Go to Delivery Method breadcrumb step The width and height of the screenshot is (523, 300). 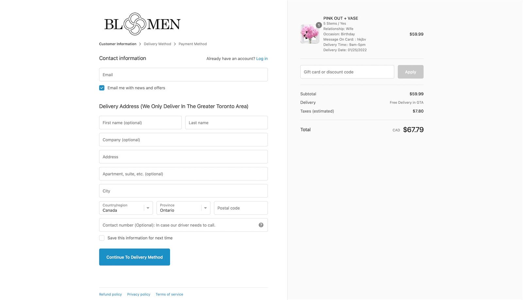pyautogui.click(x=157, y=44)
